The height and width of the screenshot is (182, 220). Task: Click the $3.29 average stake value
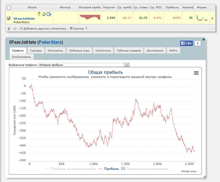(143, 18)
